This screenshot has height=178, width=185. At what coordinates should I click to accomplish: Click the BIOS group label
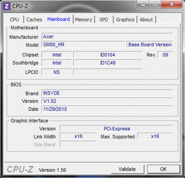click(16, 85)
